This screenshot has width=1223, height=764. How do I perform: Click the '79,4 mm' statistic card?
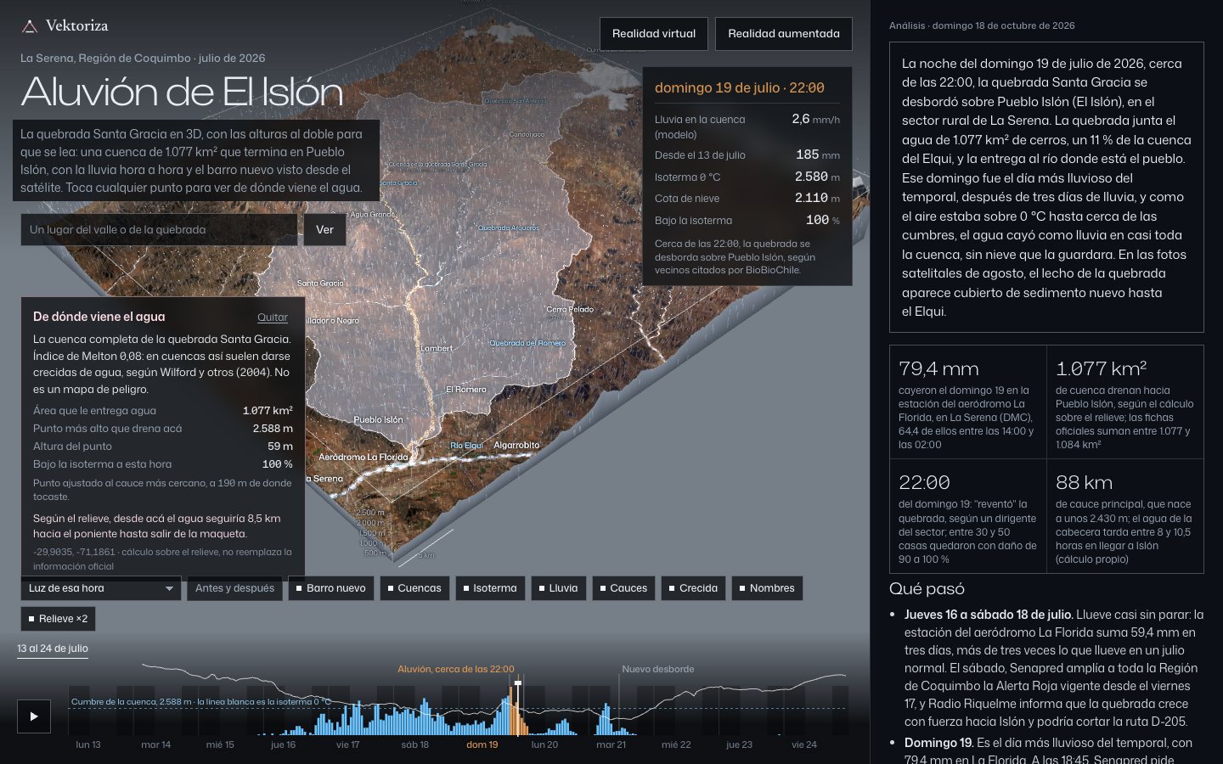(968, 402)
